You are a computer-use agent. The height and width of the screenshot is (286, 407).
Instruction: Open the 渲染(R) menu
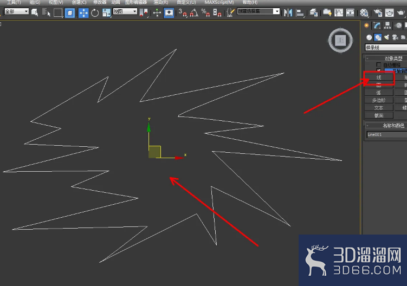(x=160, y=2)
